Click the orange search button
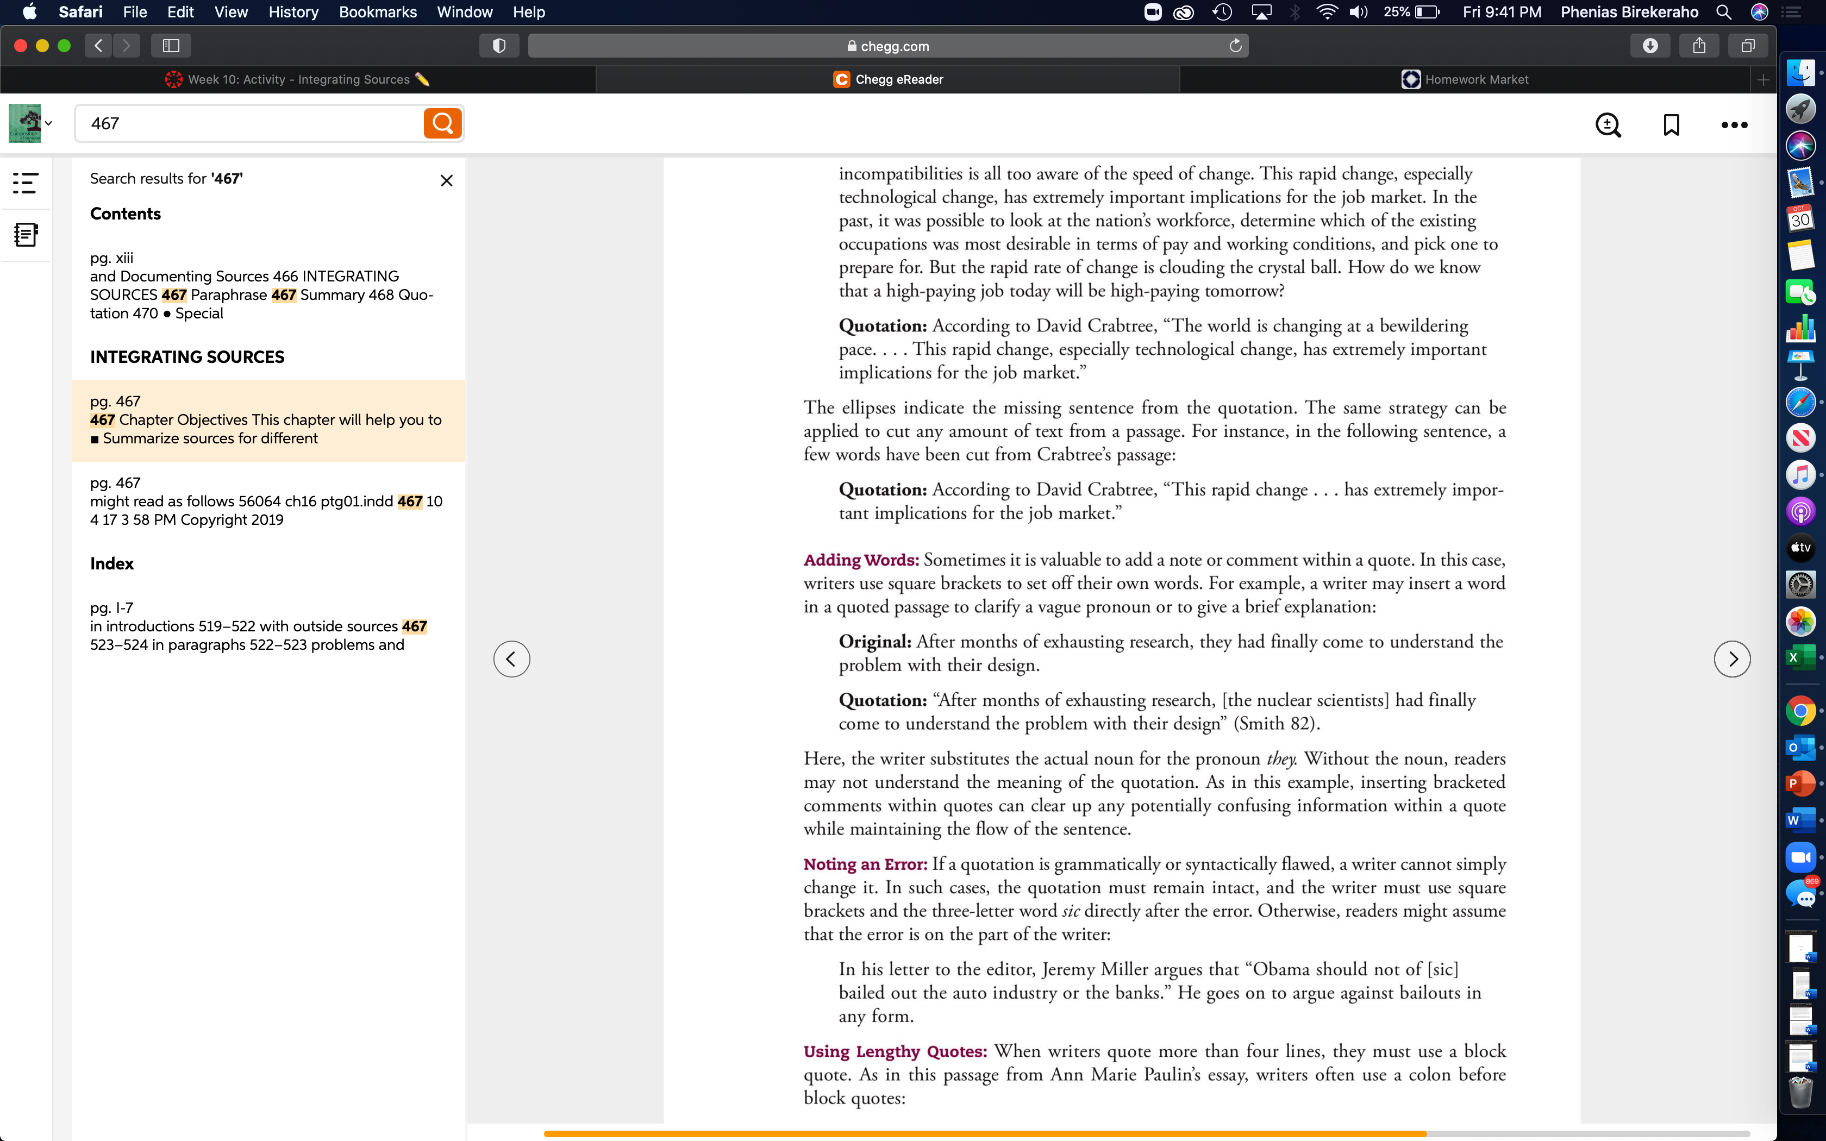This screenshot has height=1141, width=1826. [442, 123]
